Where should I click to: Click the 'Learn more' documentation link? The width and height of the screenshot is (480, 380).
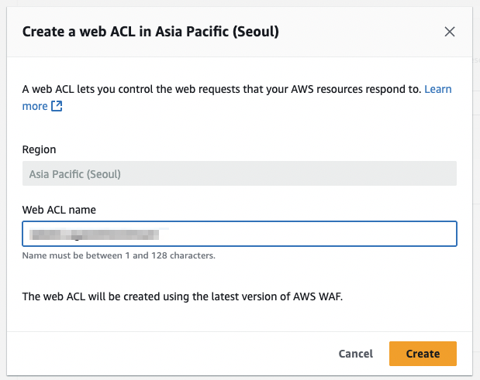pyautogui.click(x=437, y=89)
